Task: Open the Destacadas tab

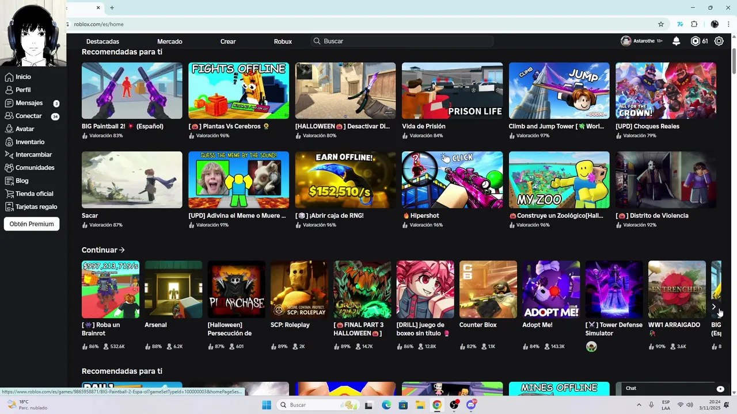Action: 102,41
